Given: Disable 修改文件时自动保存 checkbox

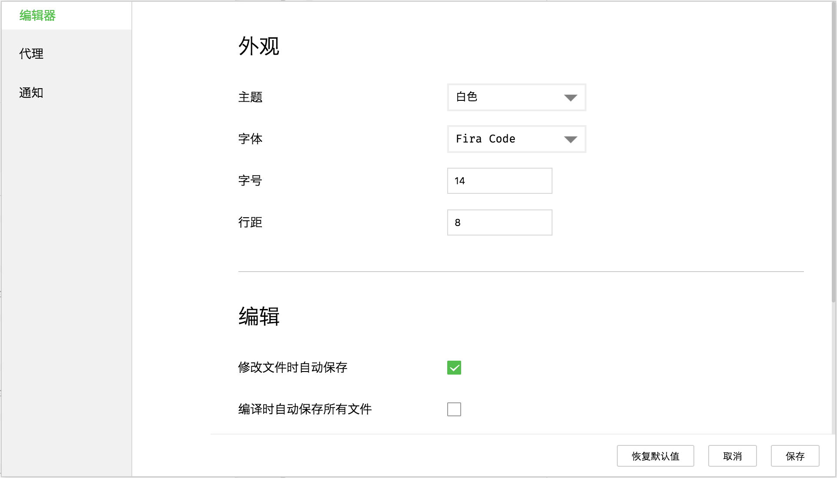Looking at the screenshot, I should 454,368.
